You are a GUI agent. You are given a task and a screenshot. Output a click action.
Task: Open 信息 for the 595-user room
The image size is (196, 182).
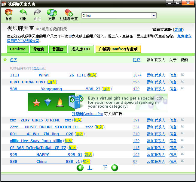click(173, 82)
